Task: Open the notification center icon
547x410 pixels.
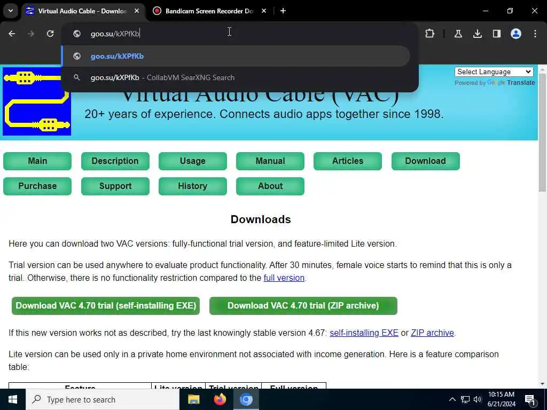Action: click(530, 399)
